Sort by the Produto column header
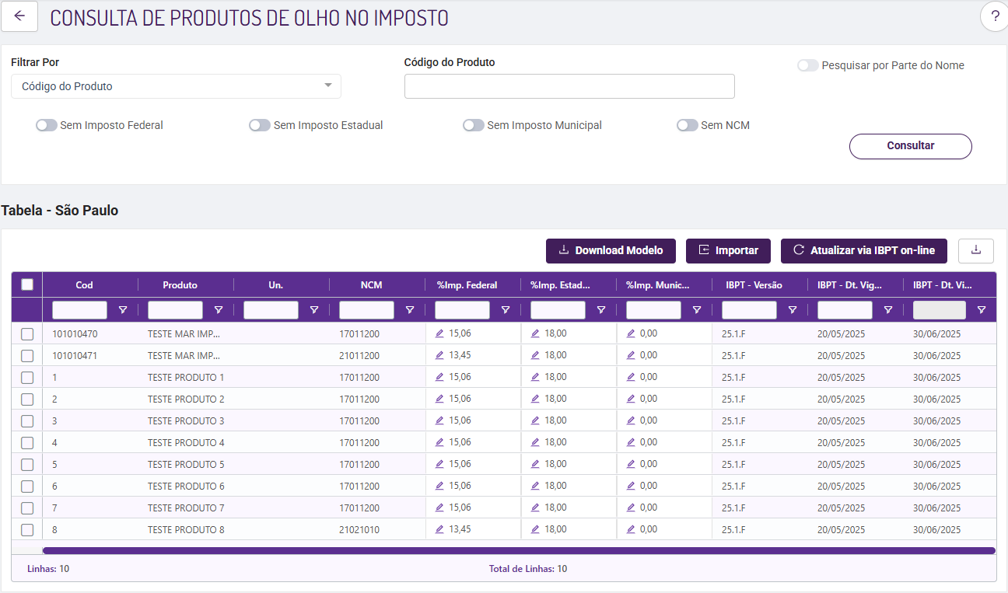The width and height of the screenshot is (1008, 593). pos(180,284)
